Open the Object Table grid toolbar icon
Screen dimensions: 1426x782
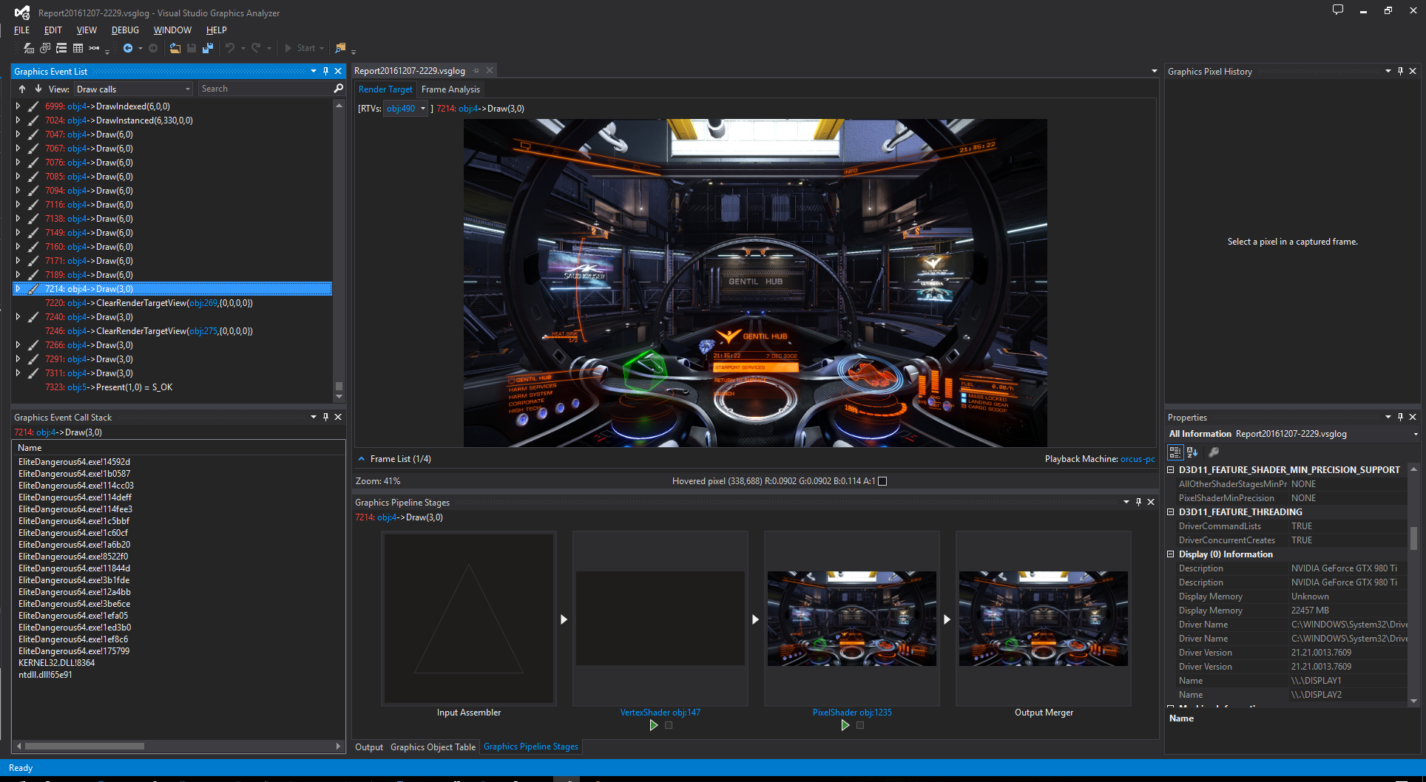(78, 48)
